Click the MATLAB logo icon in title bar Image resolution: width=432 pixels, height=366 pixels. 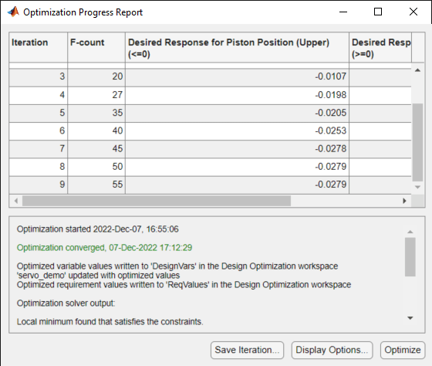[13, 12]
